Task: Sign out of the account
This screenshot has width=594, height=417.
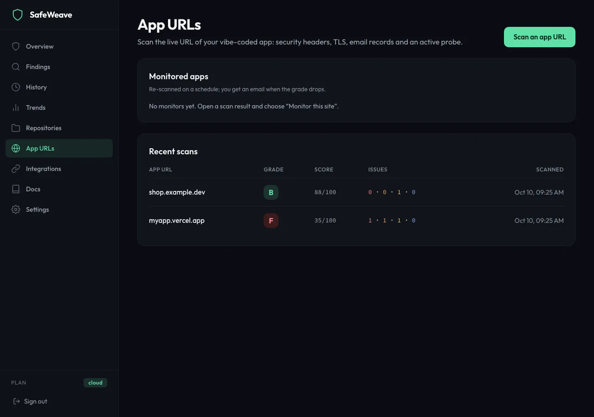Action: (30, 401)
